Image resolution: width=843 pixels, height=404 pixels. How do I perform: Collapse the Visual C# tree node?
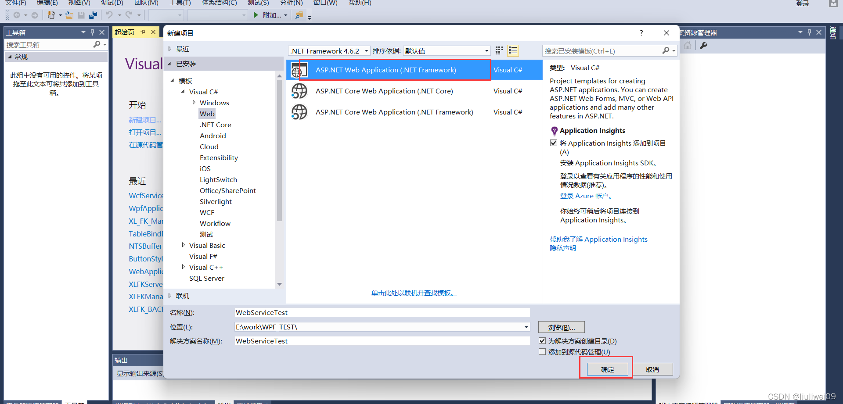pos(183,92)
